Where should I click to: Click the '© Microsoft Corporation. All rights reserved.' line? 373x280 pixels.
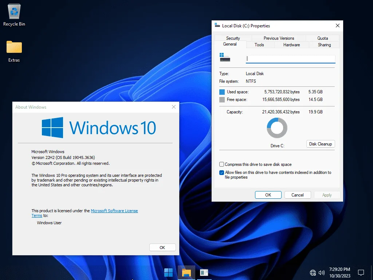tap(70, 163)
